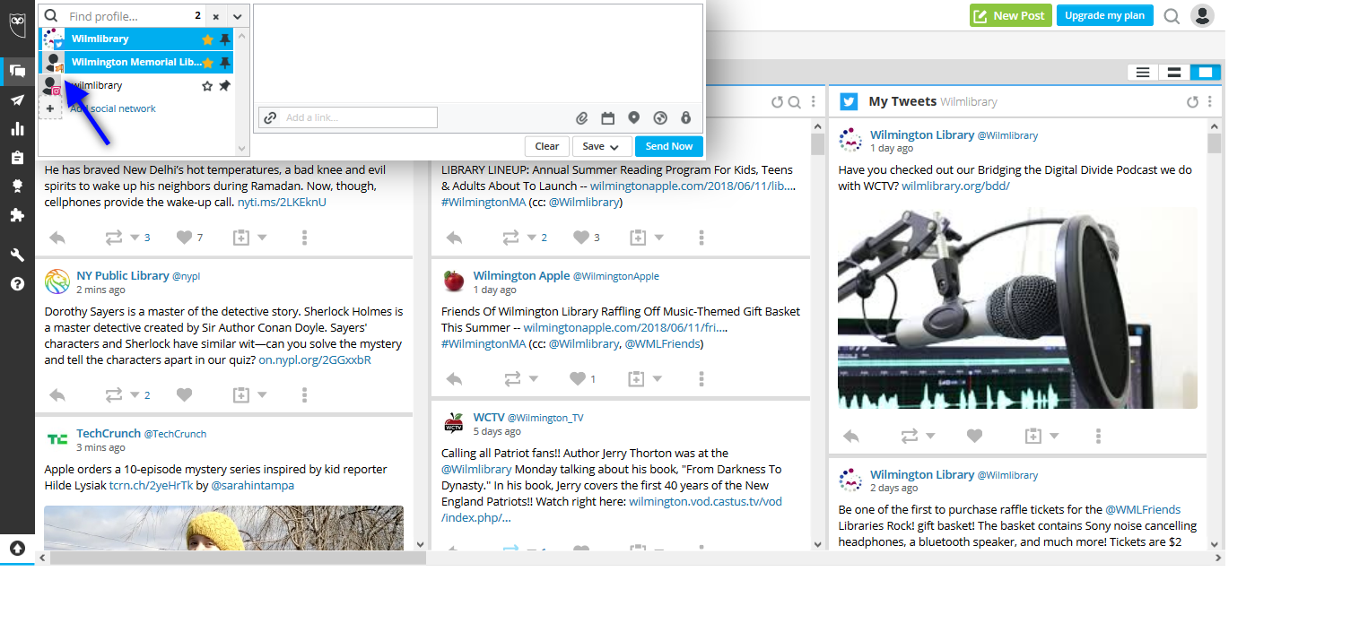The width and height of the screenshot is (1368, 632).
Task: Open send-to-app dropdown on Bridging Digital Divide tweet
Action: [1054, 436]
